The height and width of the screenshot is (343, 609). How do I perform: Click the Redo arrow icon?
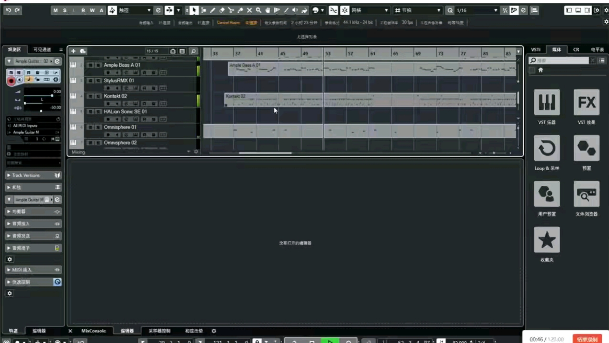[17, 10]
